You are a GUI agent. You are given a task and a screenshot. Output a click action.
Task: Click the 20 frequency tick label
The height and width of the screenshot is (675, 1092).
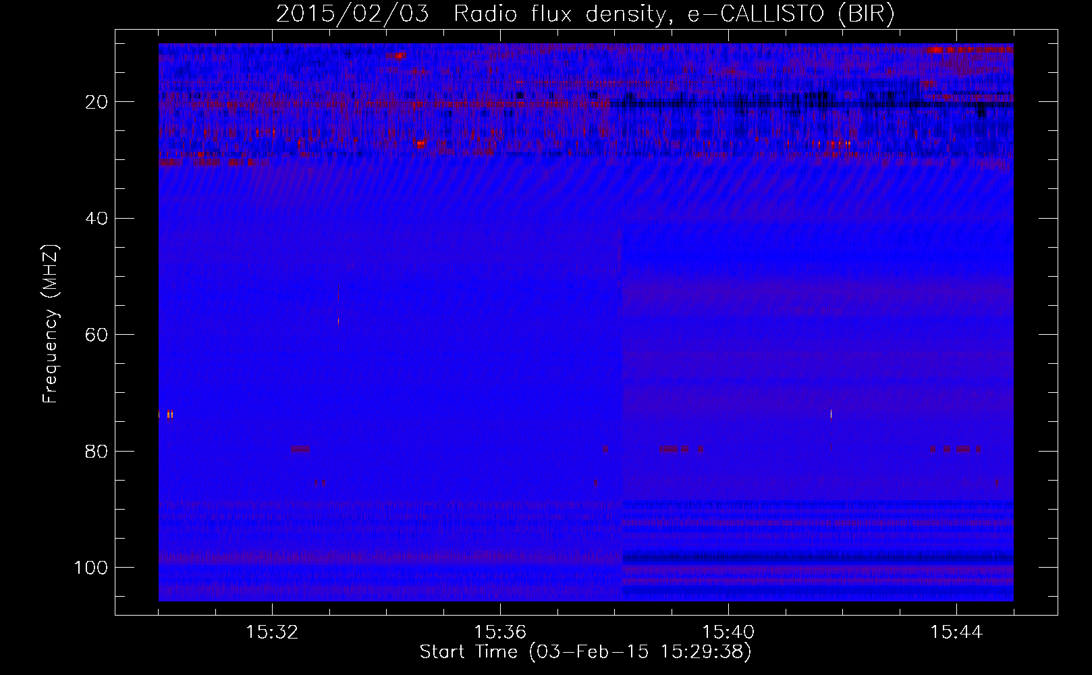click(x=97, y=102)
